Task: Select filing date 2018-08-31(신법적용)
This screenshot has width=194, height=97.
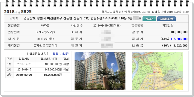Action: click(107, 26)
